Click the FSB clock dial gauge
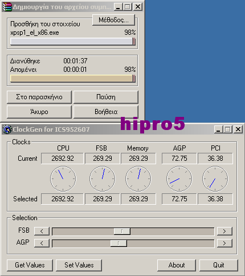 [x=103, y=178]
